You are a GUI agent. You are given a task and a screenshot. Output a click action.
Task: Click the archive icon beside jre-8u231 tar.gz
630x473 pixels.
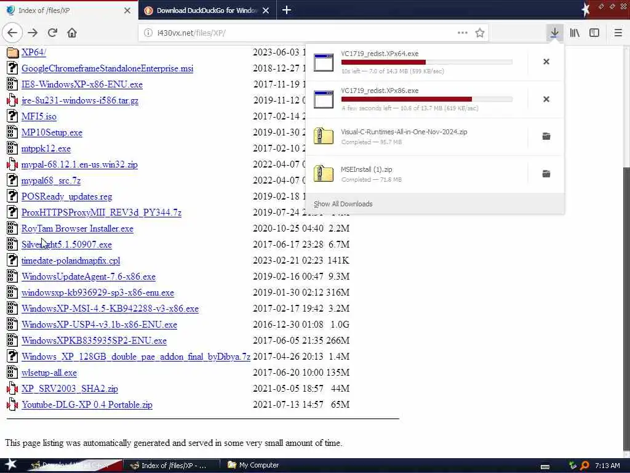click(12, 100)
